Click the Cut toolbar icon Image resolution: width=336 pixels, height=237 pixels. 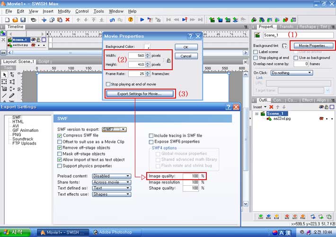[x=44, y=20]
